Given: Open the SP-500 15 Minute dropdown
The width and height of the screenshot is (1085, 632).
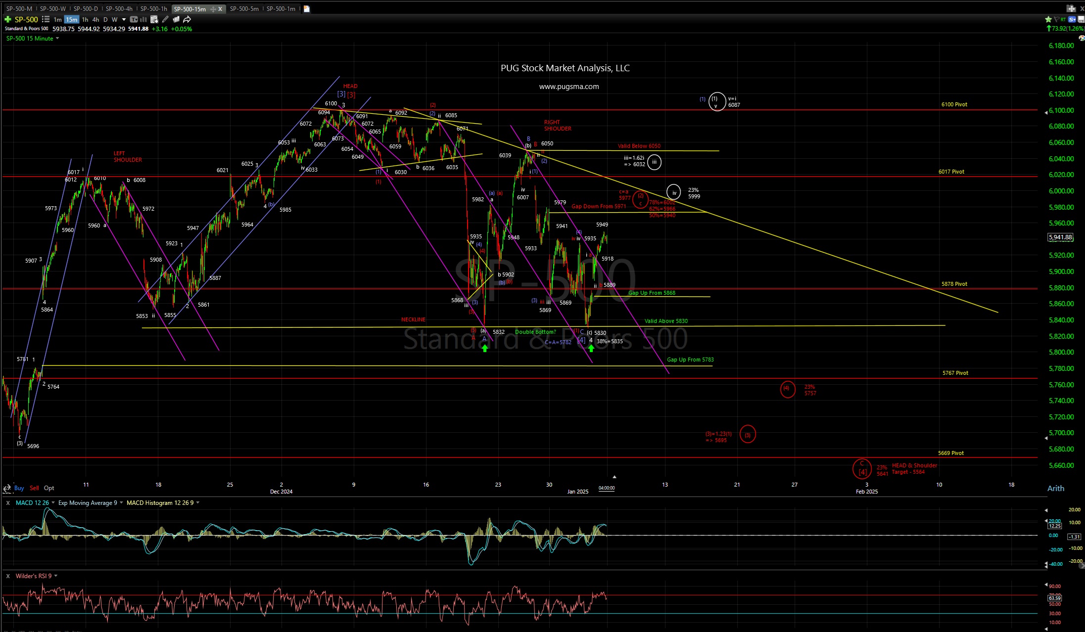Looking at the screenshot, I should (57, 38).
